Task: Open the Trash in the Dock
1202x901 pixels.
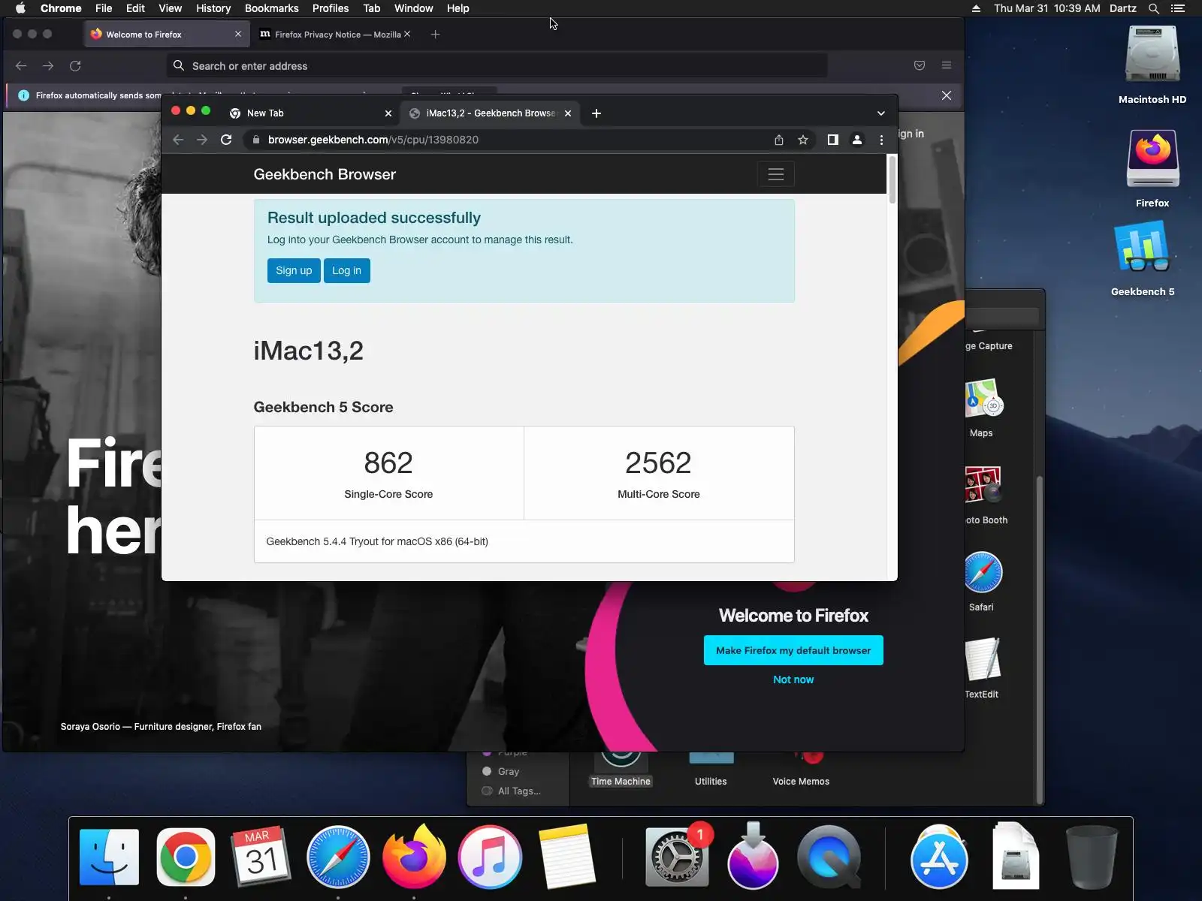Action: pos(1092,857)
